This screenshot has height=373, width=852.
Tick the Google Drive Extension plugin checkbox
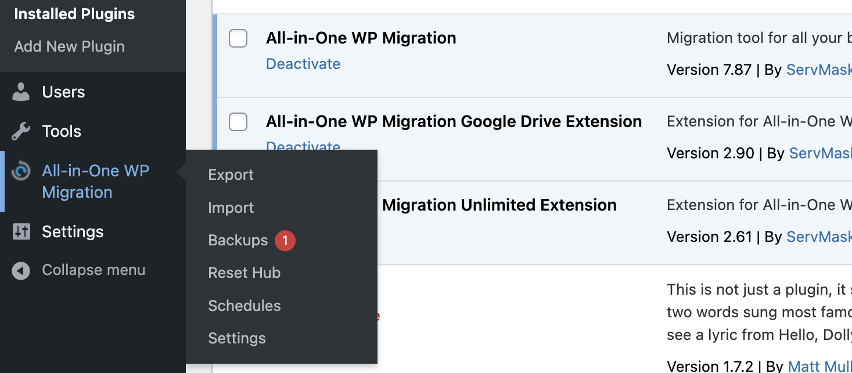click(238, 122)
